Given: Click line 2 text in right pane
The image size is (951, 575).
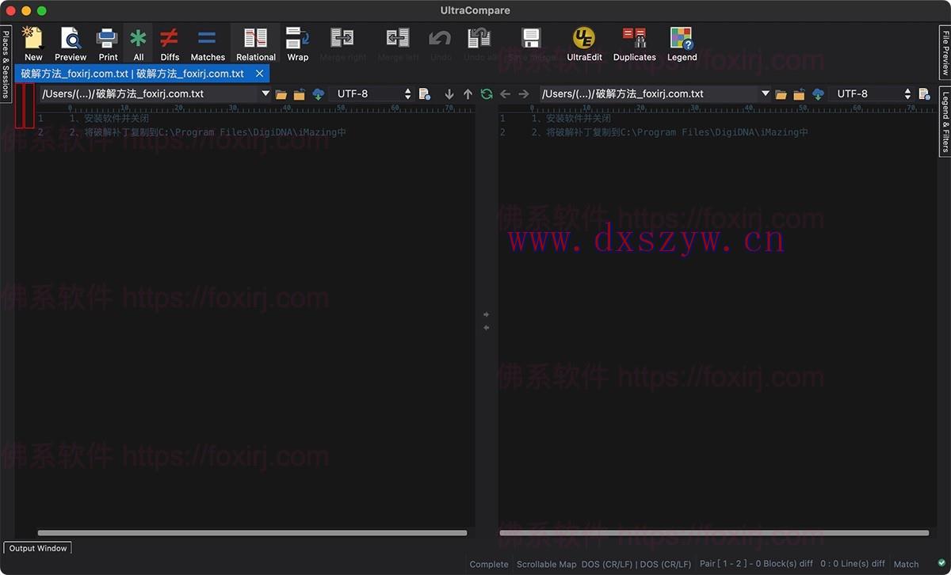Looking at the screenshot, I should [670, 132].
